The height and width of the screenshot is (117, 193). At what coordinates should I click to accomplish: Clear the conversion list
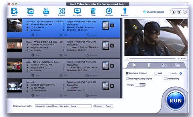point(93,12)
